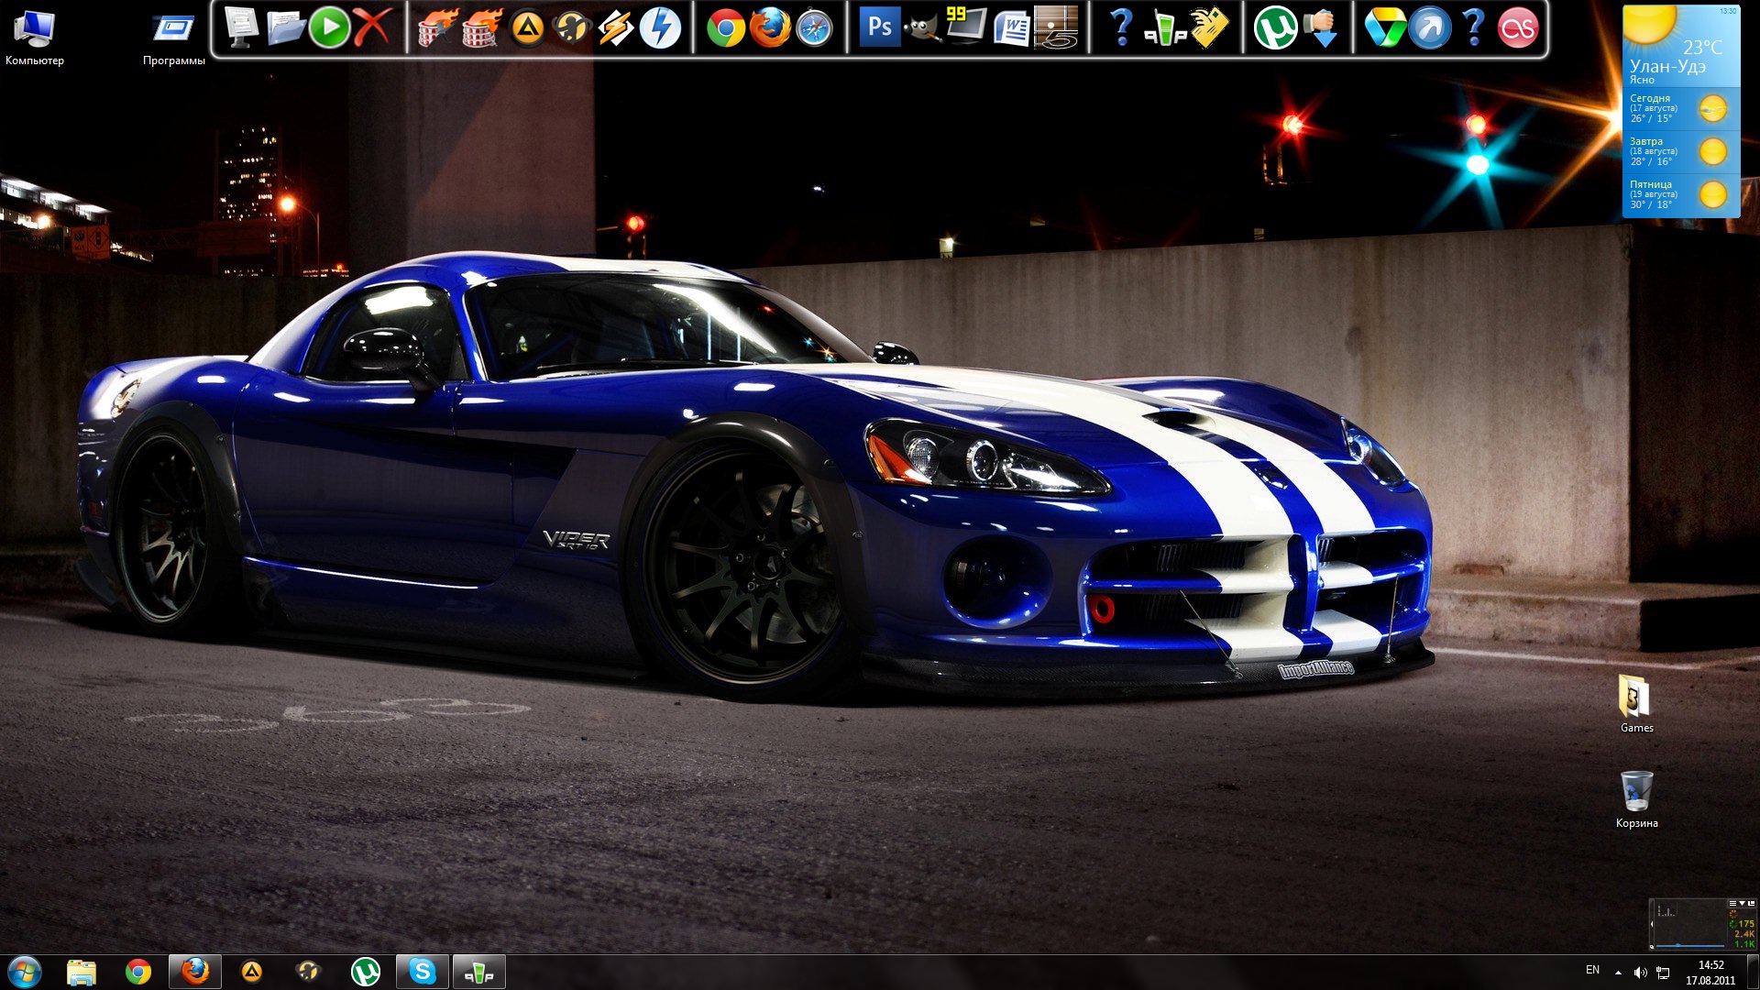Open the network gadget dropdown arrow
This screenshot has width=1760, height=990.
click(x=1742, y=904)
